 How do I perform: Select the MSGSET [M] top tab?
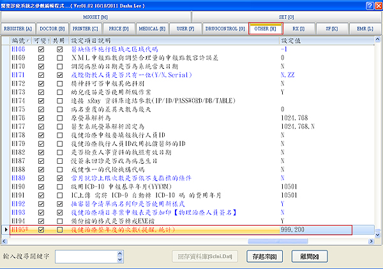coord(95,17)
